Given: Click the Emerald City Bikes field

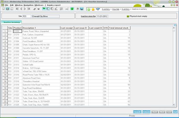Looking at the screenshot, I should tap(46, 16).
